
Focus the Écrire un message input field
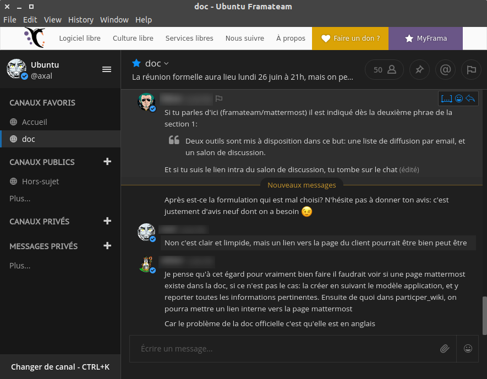[283, 349]
